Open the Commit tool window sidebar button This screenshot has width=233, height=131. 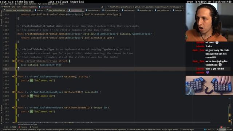tap(1, 23)
